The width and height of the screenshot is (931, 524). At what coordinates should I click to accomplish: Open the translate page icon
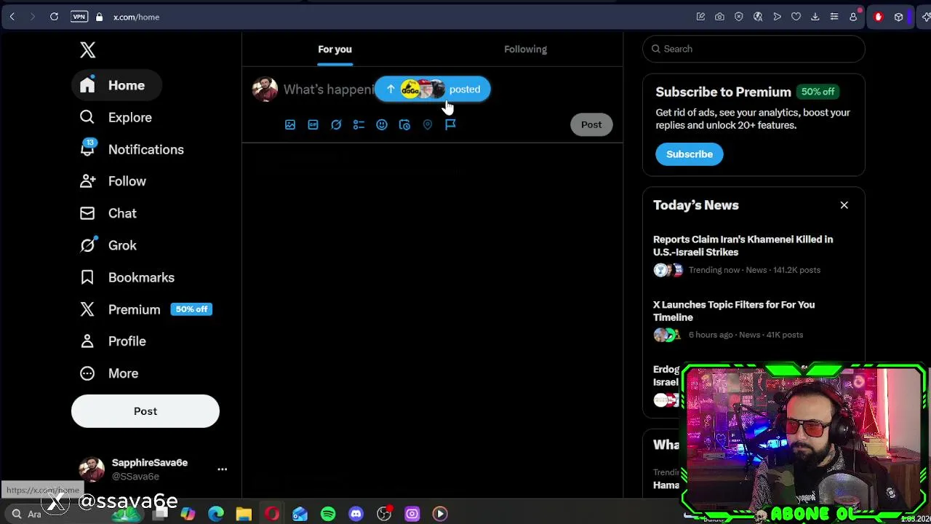(x=758, y=17)
